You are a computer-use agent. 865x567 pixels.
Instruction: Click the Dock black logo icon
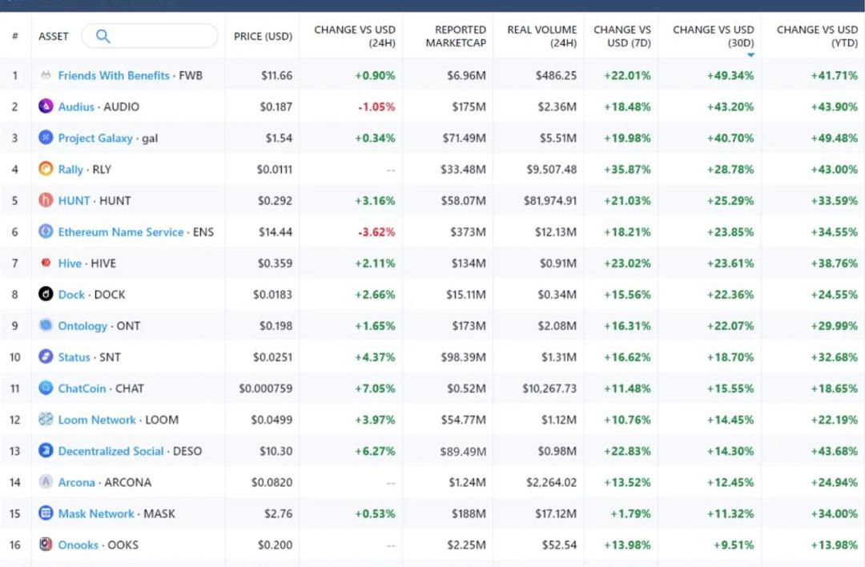tap(46, 294)
